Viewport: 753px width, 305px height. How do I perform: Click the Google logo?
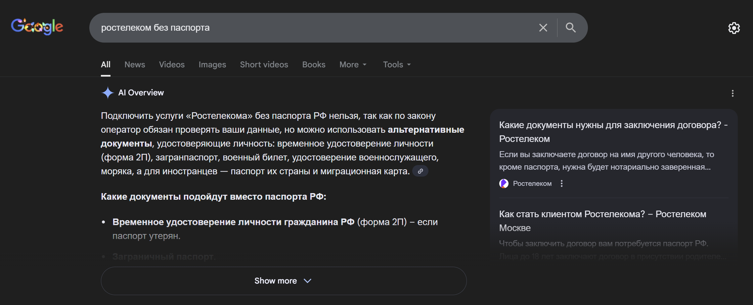(37, 27)
